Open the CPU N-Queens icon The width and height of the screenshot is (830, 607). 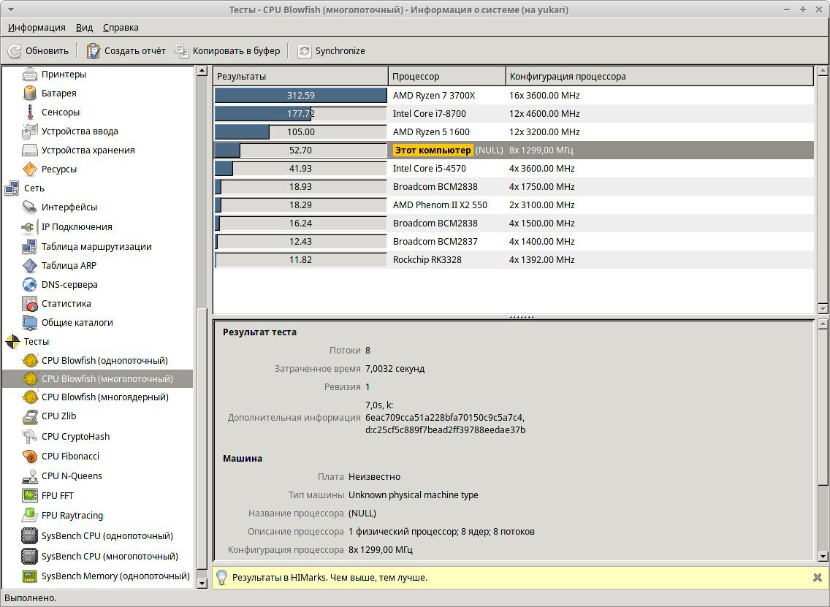(x=30, y=476)
